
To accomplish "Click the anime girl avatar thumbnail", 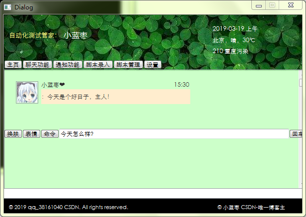I will [x=27, y=93].
